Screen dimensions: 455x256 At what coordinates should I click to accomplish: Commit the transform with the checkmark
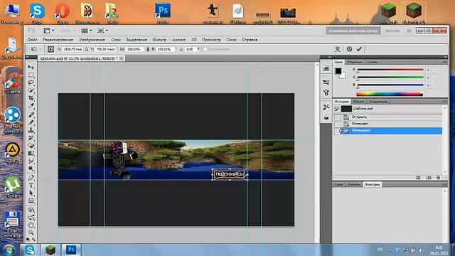pyautogui.click(x=359, y=49)
